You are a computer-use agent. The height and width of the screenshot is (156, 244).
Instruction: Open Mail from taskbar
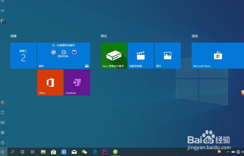point(74,152)
